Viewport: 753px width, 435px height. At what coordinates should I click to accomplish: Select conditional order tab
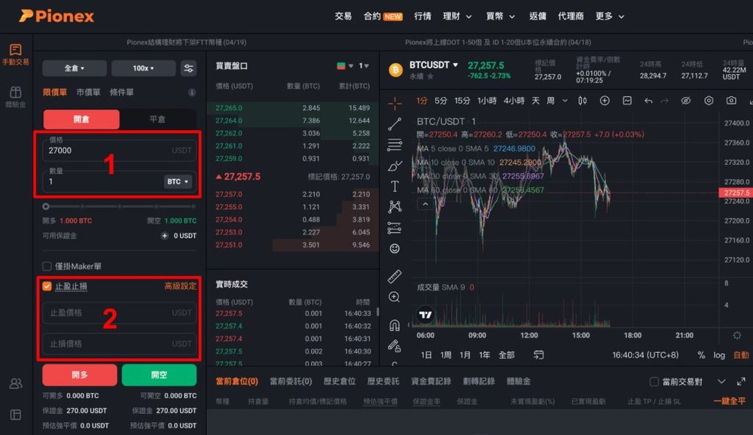click(x=121, y=92)
